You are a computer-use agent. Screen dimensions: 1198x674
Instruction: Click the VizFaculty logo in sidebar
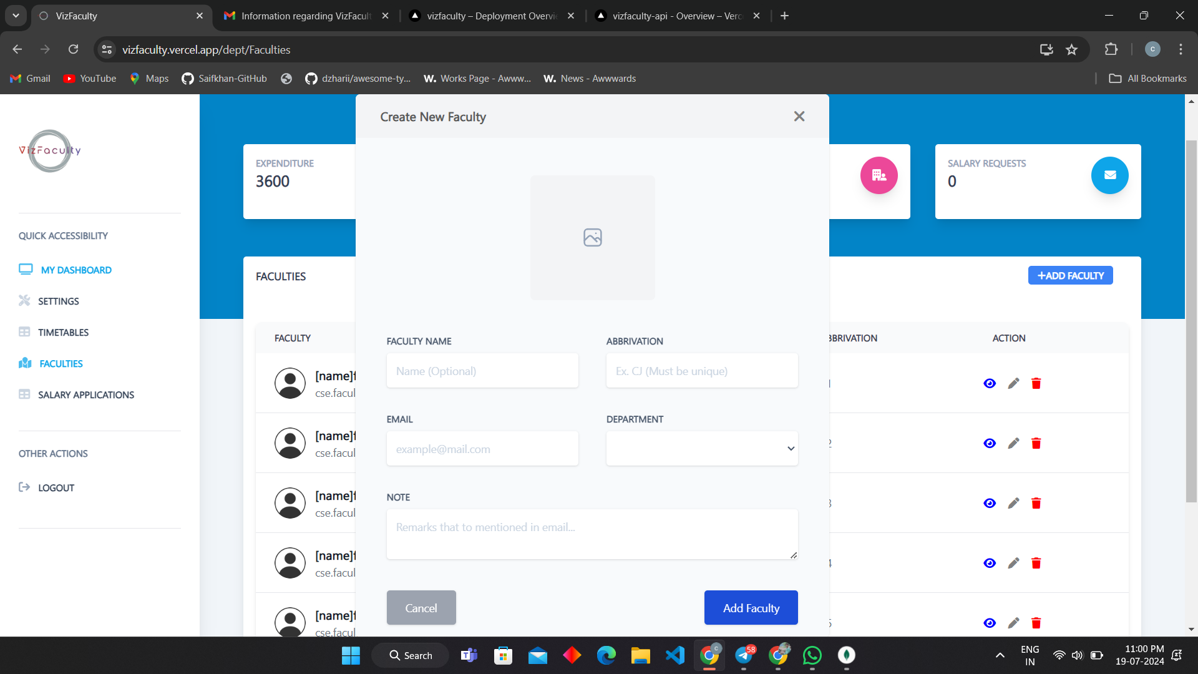click(x=50, y=150)
